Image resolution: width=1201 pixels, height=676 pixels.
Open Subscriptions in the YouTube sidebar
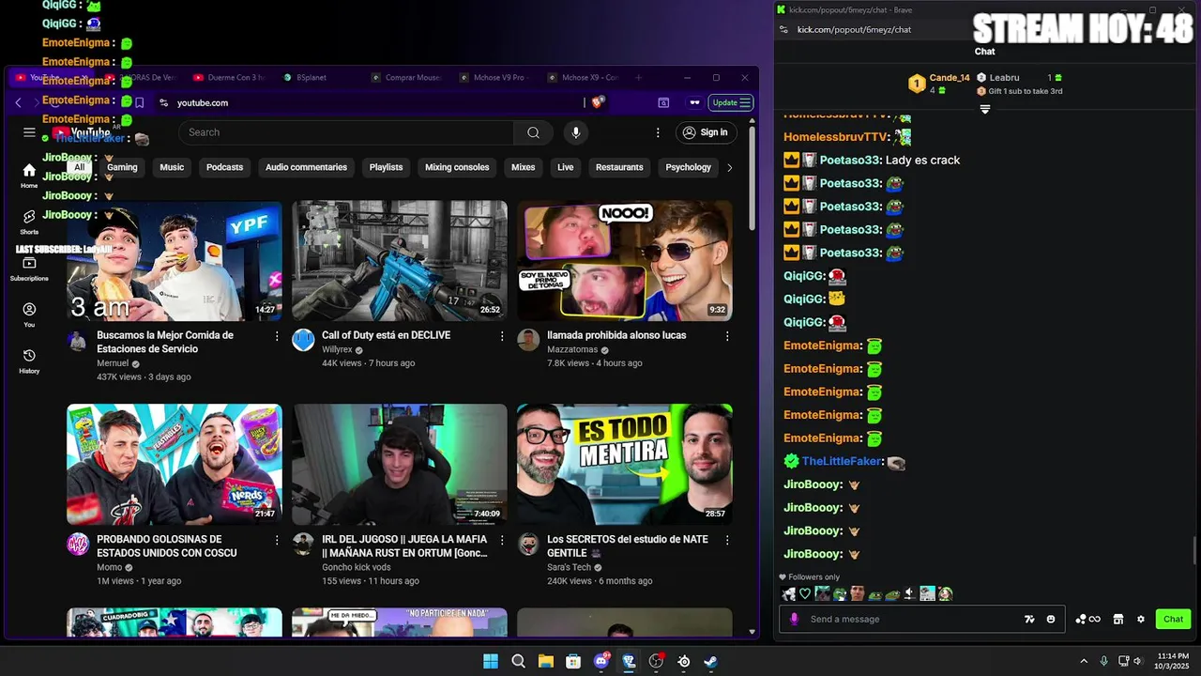point(29,269)
